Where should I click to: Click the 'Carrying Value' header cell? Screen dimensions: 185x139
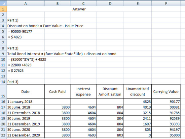pyautogui.click(x=166, y=91)
